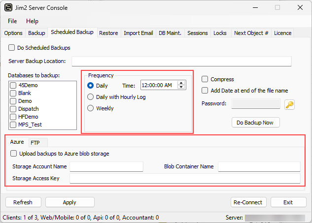Switch to the Next Object # tab

pos(251,33)
